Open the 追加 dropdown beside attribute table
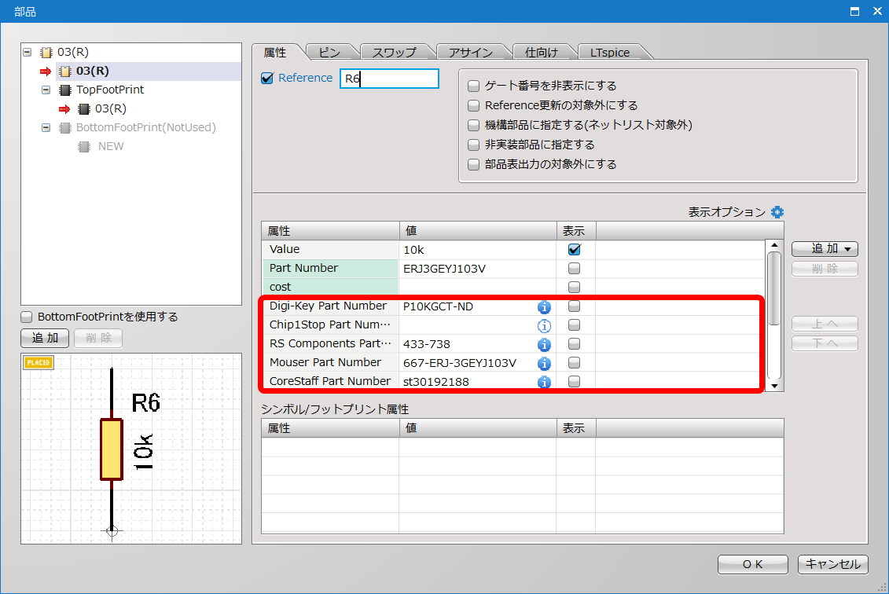889x594 pixels. point(824,249)
